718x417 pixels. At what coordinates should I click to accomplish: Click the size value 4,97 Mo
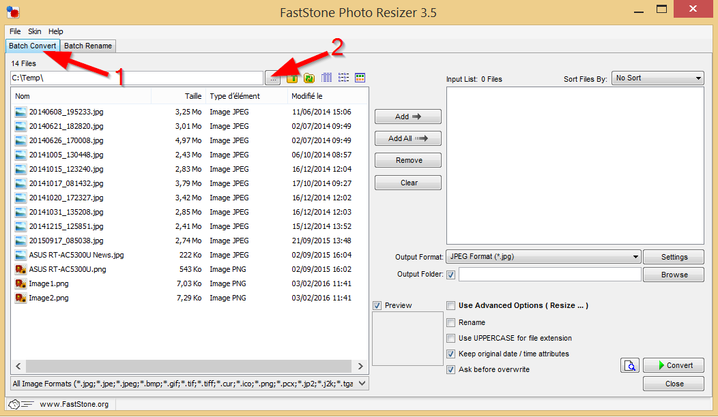[188, 140]
